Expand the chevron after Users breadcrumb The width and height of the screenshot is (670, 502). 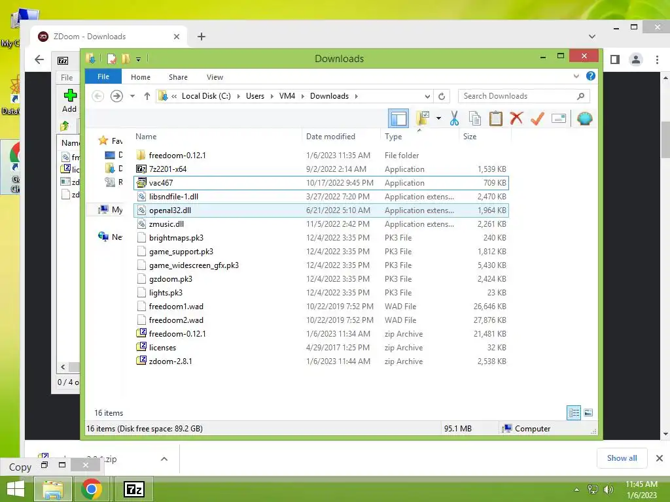(272, 96)
